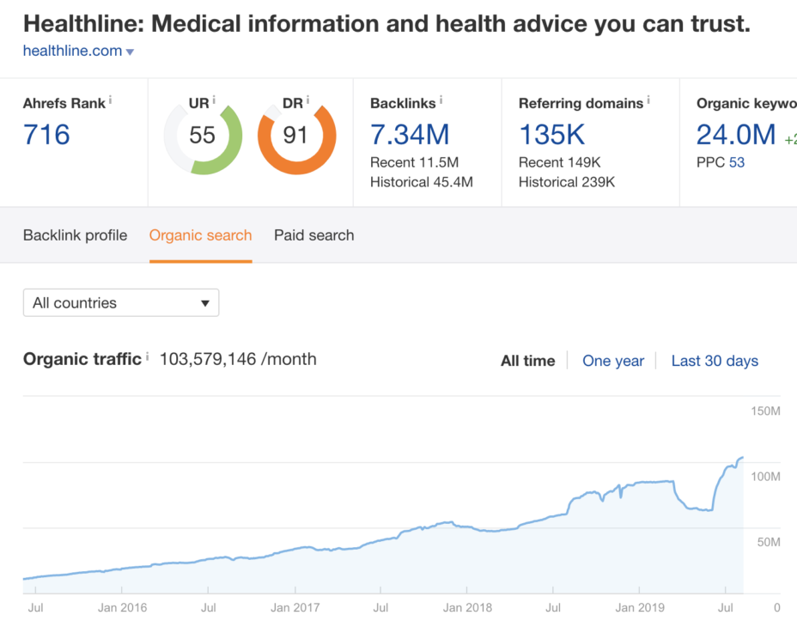Screen dimensions: 797x627
Task: Switch to the Backlink profile tab
Action: (76, 235)
